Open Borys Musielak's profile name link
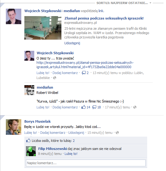This screenshot has height=171, width=166. [x=37, y=121]
